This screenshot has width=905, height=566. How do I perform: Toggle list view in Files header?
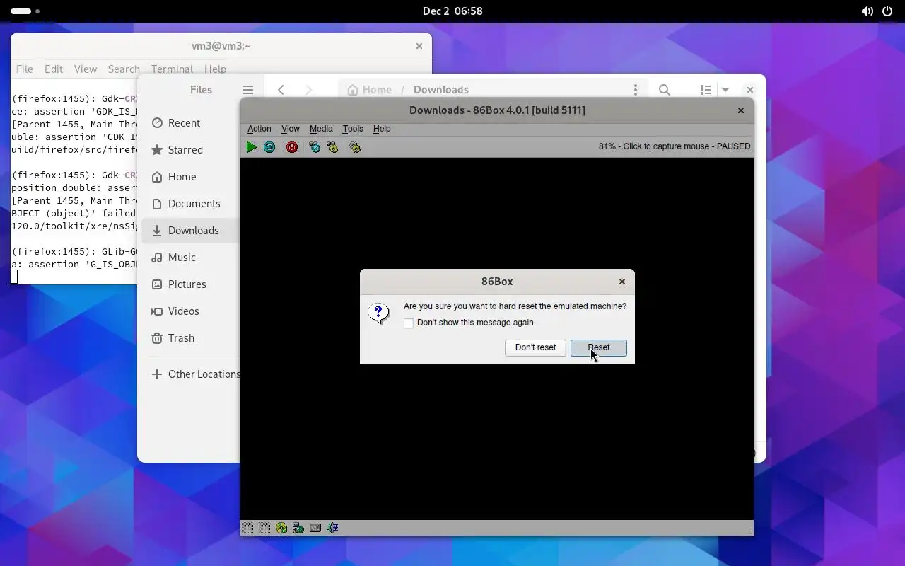706,90
